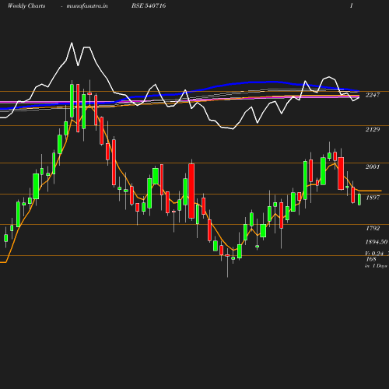The height and width of the screenshot is (389, 389).
Task: Select the 1894.50 last price value
Action: coord(377,242)
